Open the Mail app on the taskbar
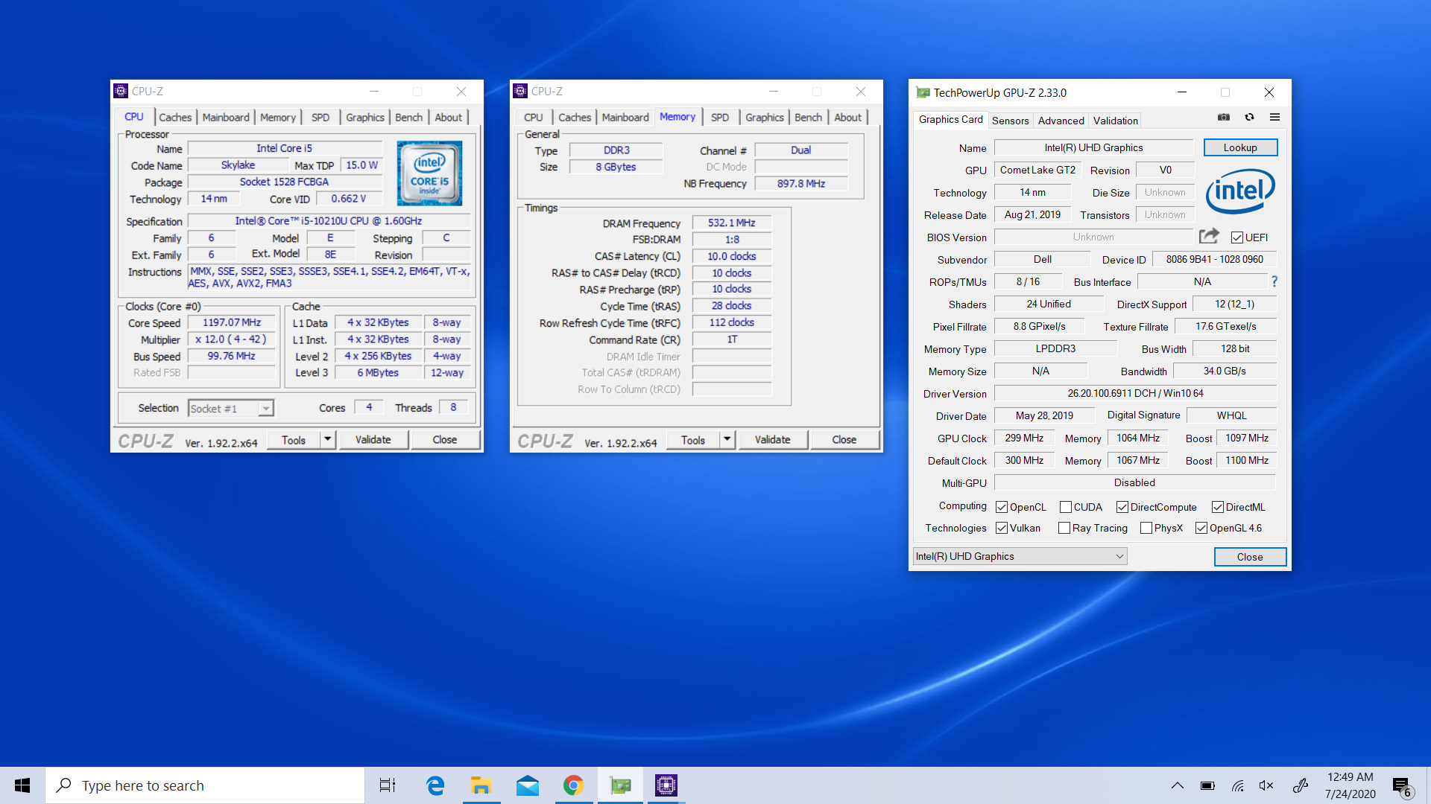Screen dimensions: 1431x804 [x=528, y=785]
